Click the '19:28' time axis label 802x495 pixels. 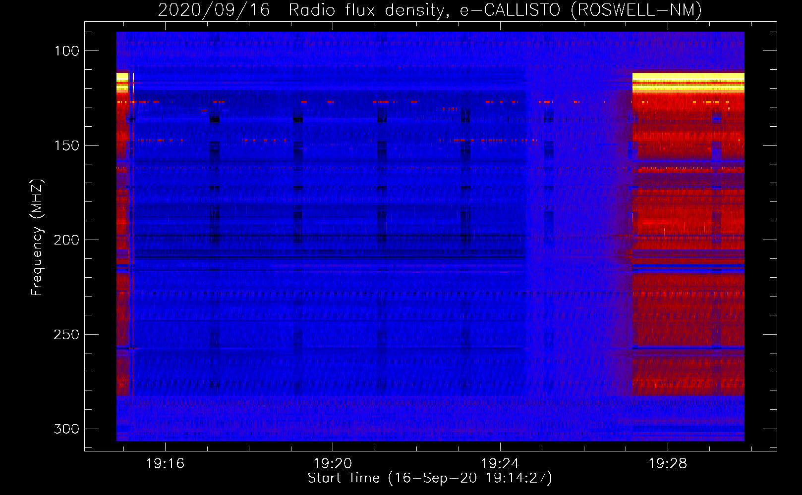tap(668, 463)
